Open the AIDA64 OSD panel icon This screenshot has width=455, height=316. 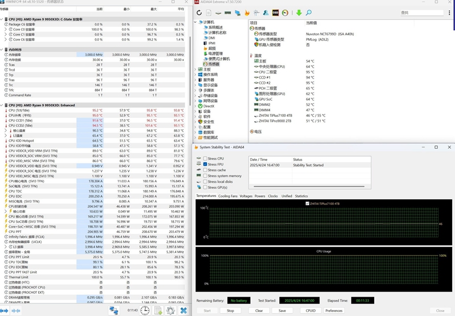click(275, 13)
